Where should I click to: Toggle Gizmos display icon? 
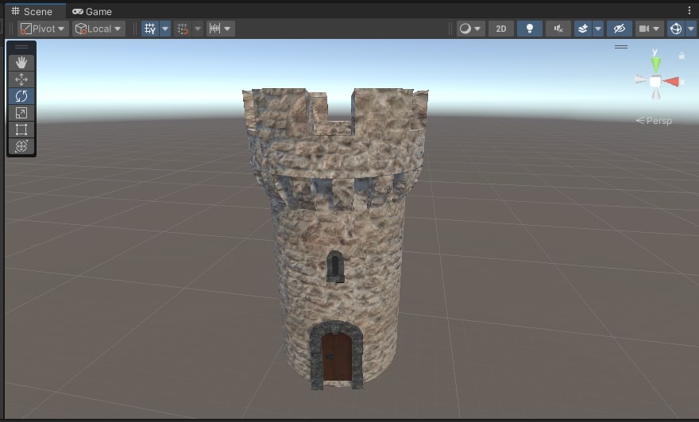coord(676,29)
